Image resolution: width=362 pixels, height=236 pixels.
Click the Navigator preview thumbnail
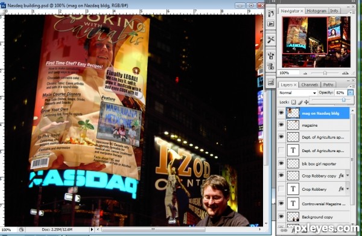[316, 42]
